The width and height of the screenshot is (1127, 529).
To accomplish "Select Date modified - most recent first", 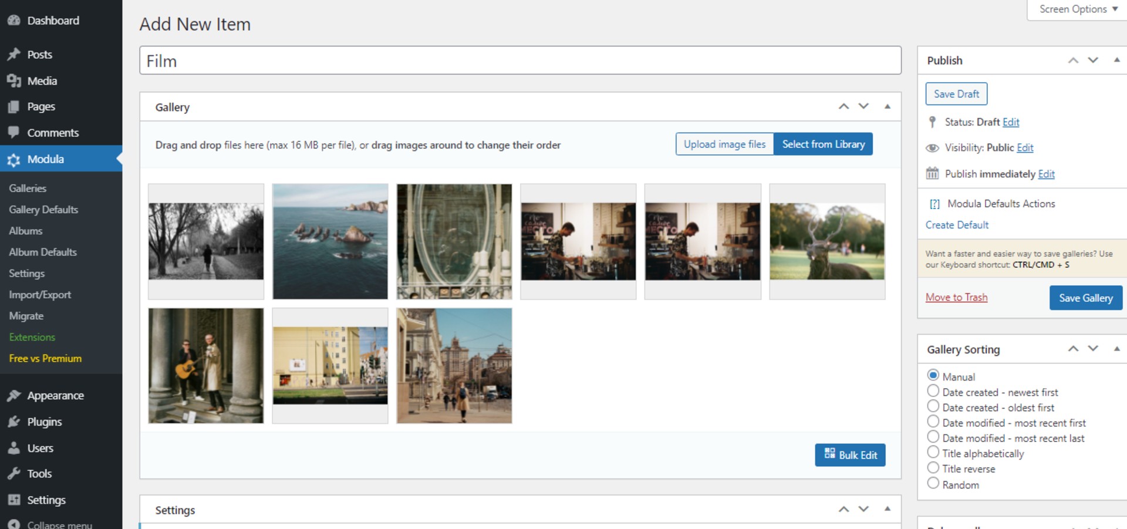I will click(x=933, y=422).
